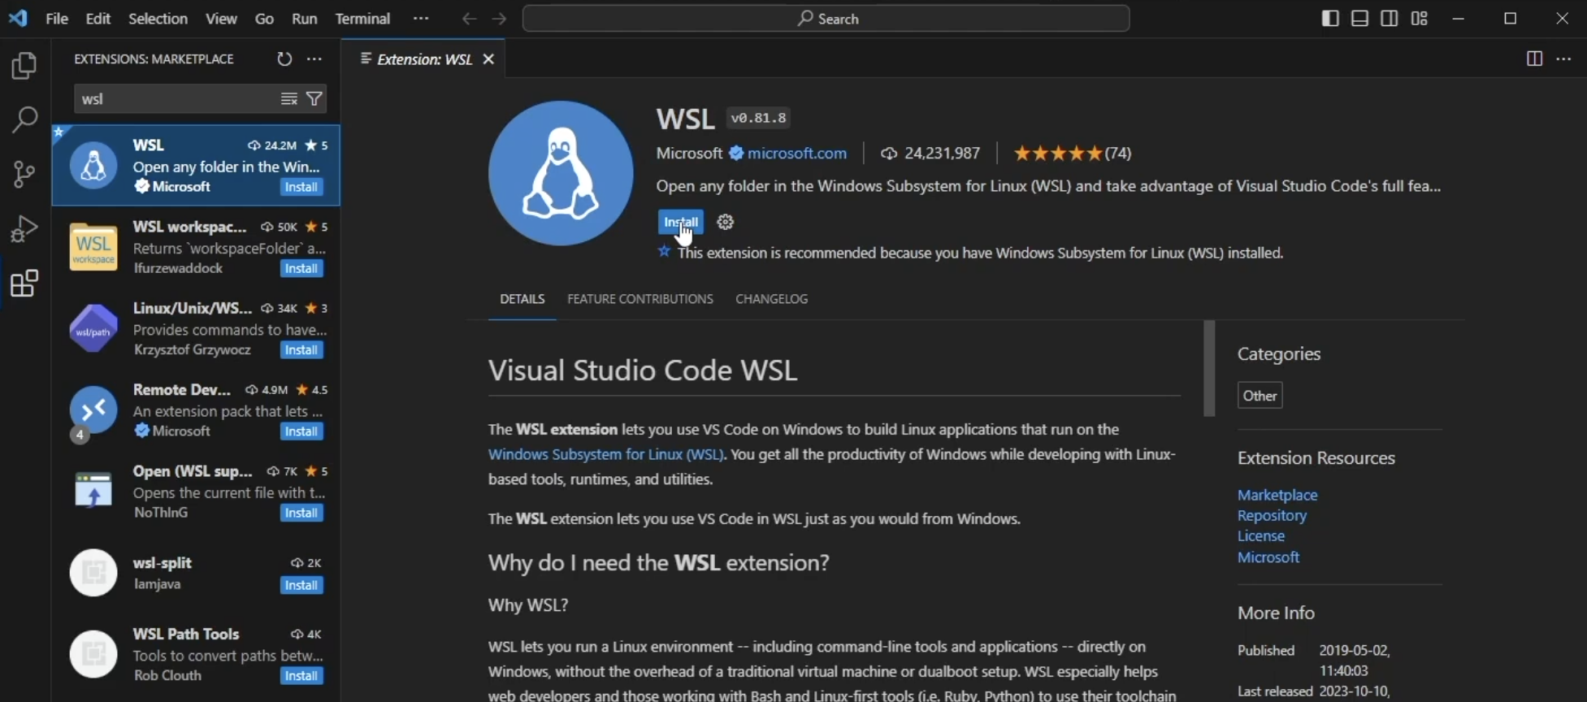Open Run and Debug view
This screenshot has height=702, width=1587.
(x=24, y=228)
